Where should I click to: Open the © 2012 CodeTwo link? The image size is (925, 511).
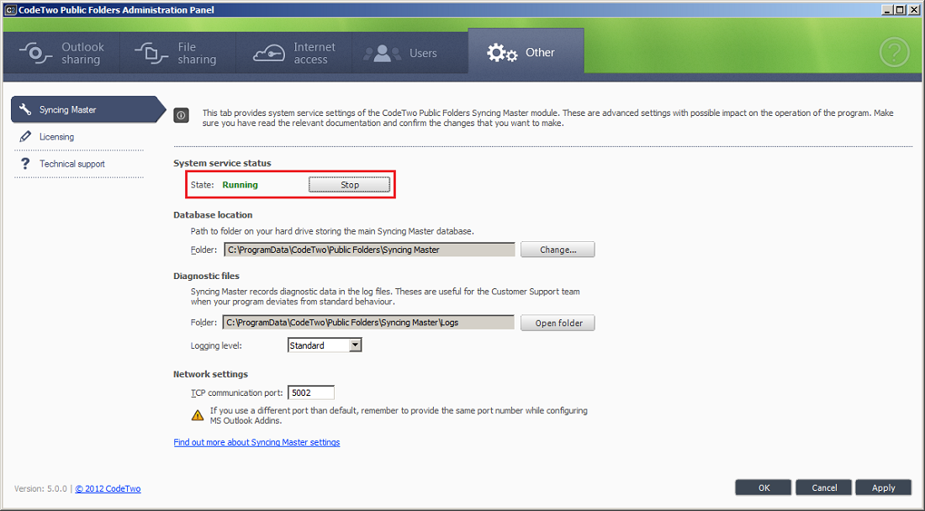point(108,488)
